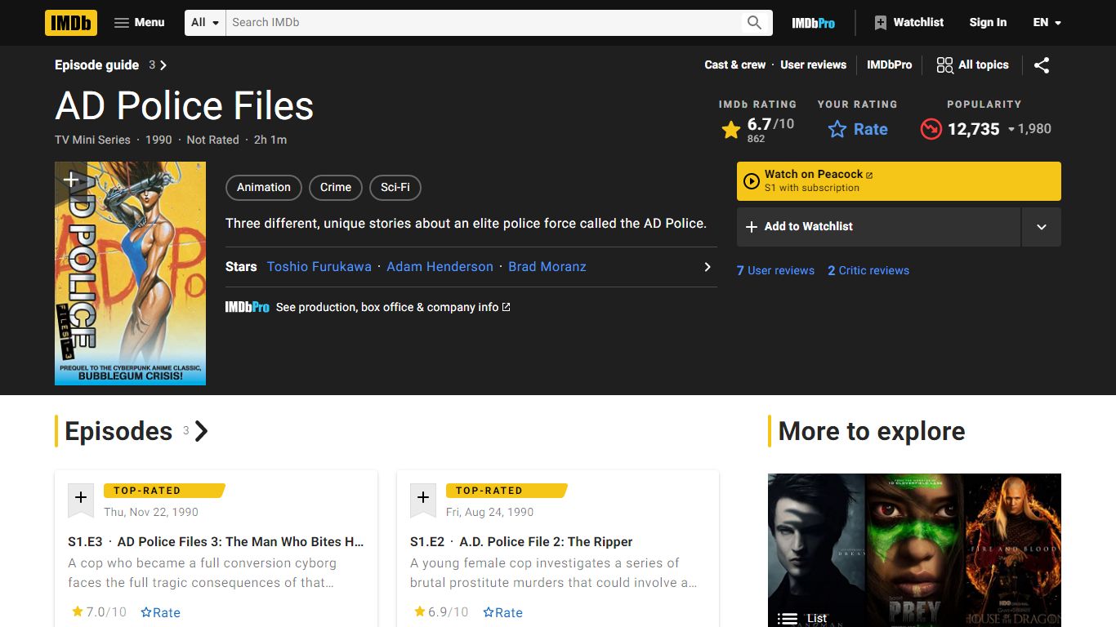Open the Watchlist from the header

tap(908, 23)
